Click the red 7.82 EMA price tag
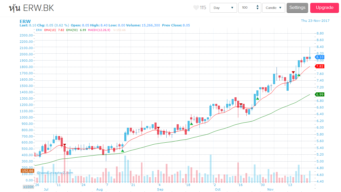The width and height of the screenshot is (341, 192). point(319,66)
